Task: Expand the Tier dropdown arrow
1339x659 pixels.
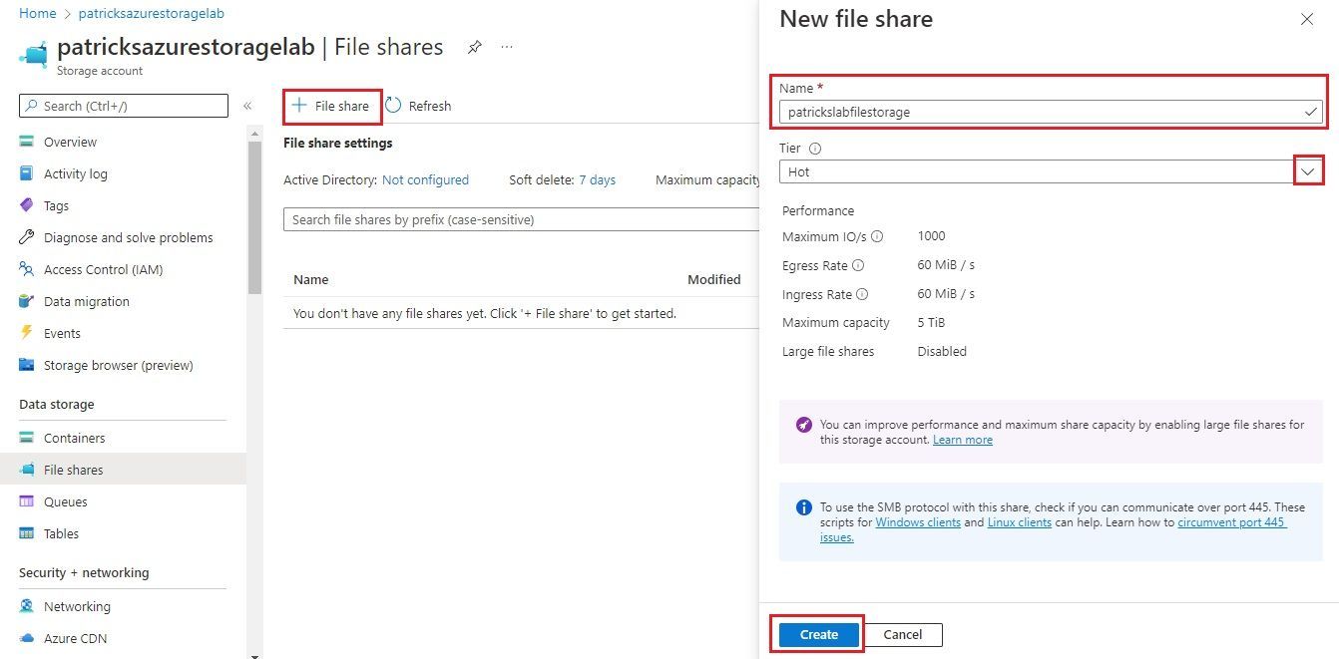Action: click(x=1309, y=171)
